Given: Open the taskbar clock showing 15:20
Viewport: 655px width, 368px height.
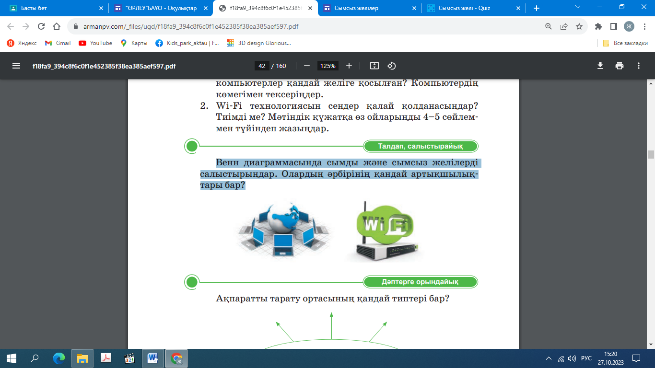Looking at the screenshot, I should point(610,358).
